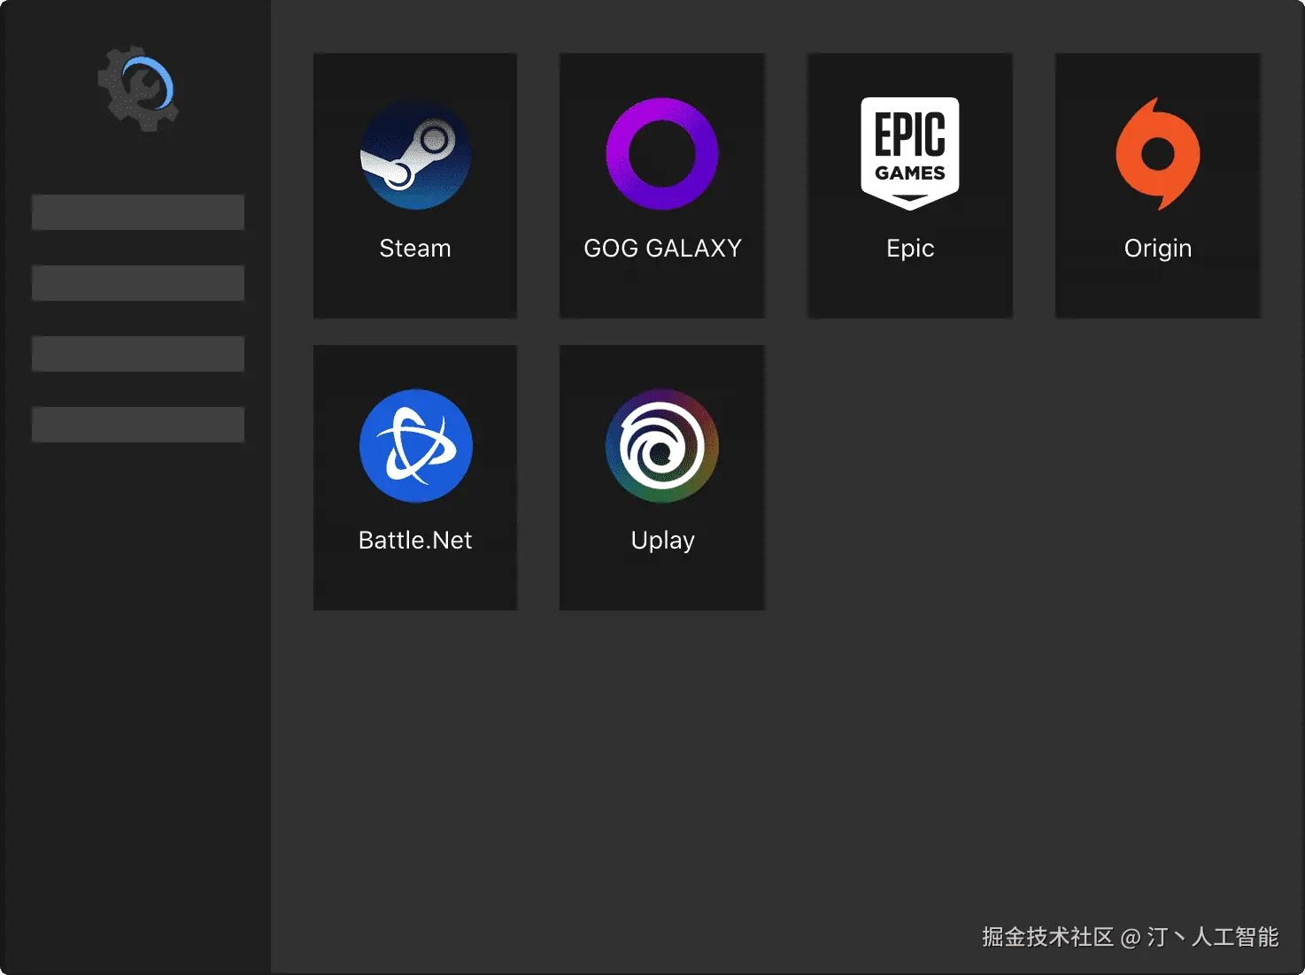Screen dimensions: 1305x975
Task: Click the "Origin" label
Action: [1158, 250]
